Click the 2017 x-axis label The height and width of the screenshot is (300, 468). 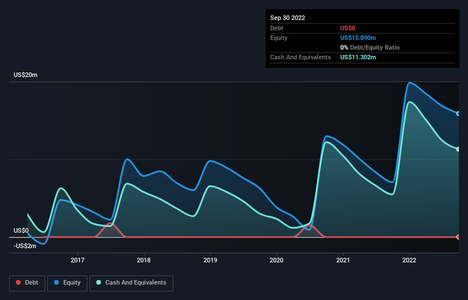coord(78,260)
